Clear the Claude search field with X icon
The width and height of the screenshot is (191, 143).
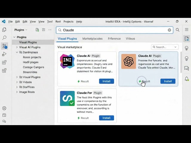coord(170,30)
